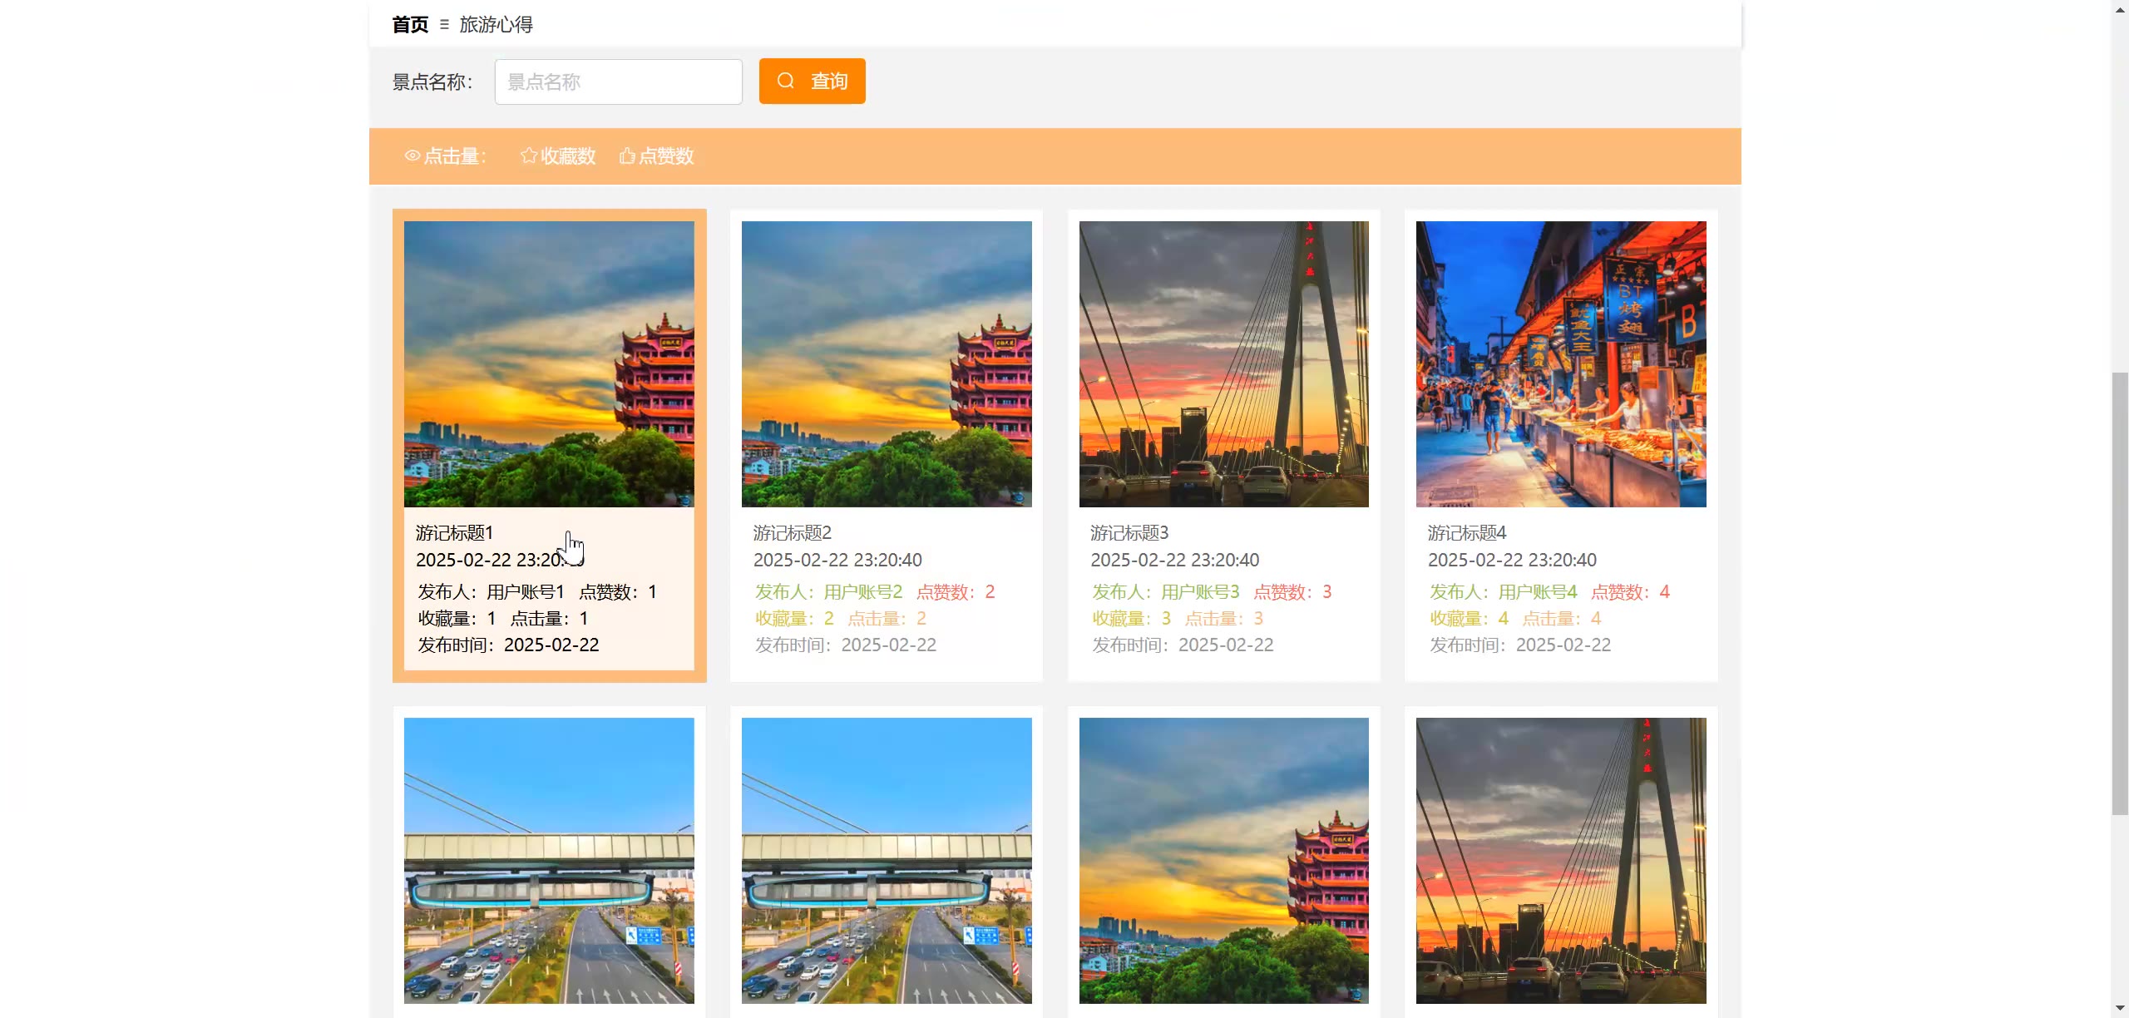Sort by 收藏数 label
The image size is (2129, 1018).
(x=568, y=156)
